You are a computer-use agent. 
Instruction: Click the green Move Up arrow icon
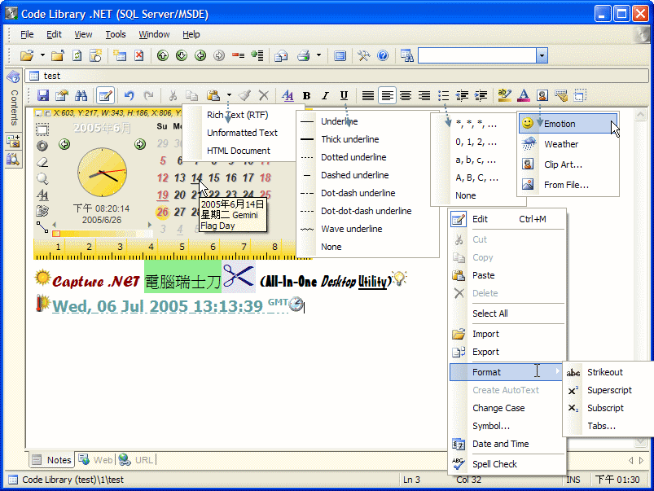click(163, 55)
